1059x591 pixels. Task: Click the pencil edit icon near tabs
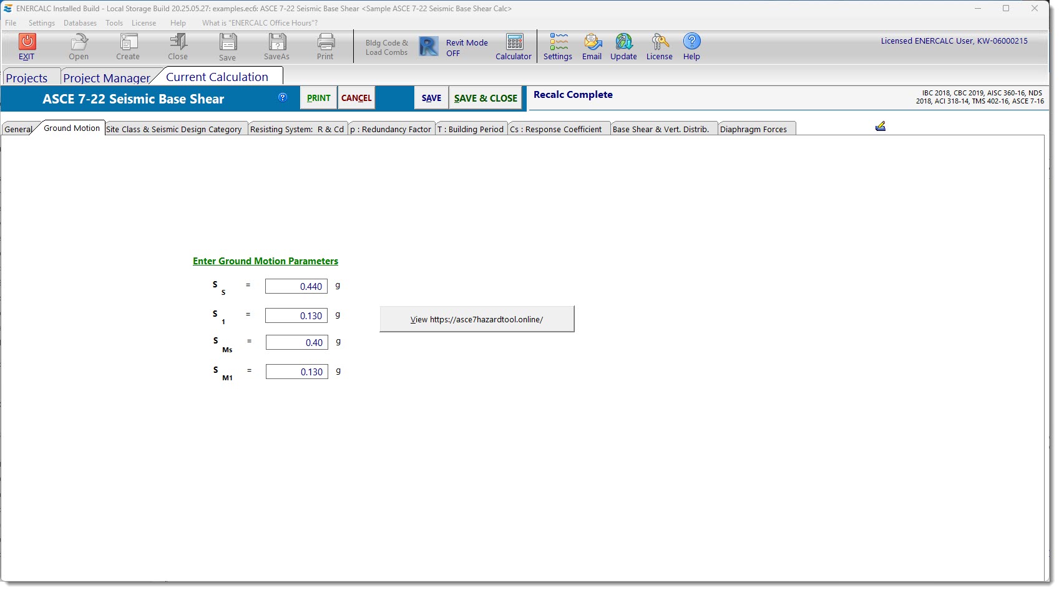(x=881, y=127)
